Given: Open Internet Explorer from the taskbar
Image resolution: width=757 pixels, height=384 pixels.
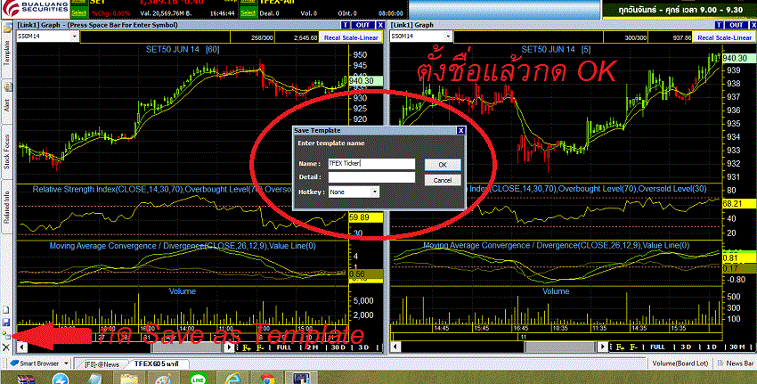Looking at the screenshot, I should 232,380.
